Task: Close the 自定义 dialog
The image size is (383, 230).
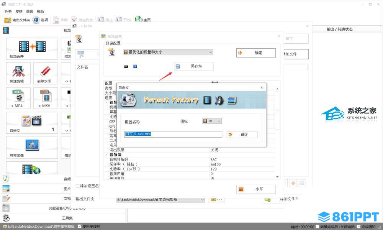Action: point(262,87)
